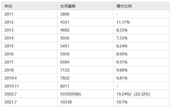The height and width of the screenshot is (107, 171).
Task: Select the cell with value 3896
Action: [65, 14]
